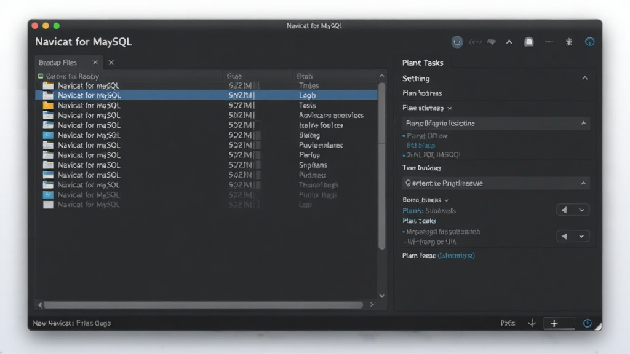The image size is (630, 354).
Task: Click the file icon in the Snplians row
Action: [x=48, y=165]
